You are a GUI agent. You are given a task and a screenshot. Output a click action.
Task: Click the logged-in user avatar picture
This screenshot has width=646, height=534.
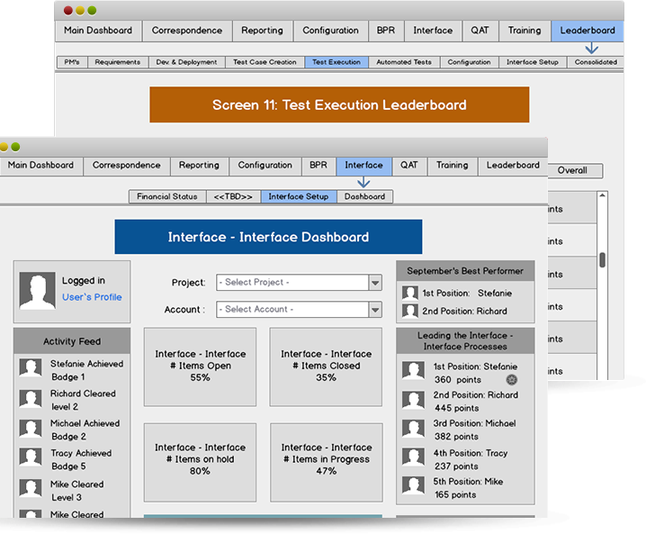(38, 290)
